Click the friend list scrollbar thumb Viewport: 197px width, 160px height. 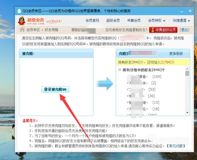[187, 73]
